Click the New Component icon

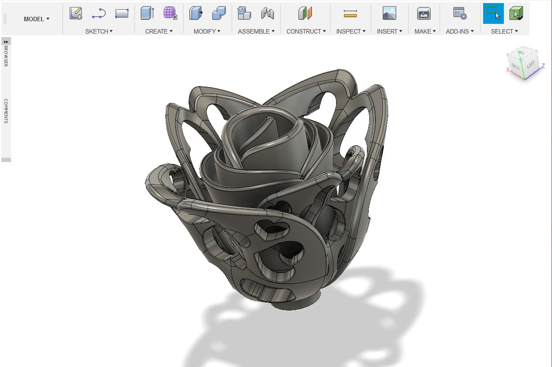click(244, 13)
